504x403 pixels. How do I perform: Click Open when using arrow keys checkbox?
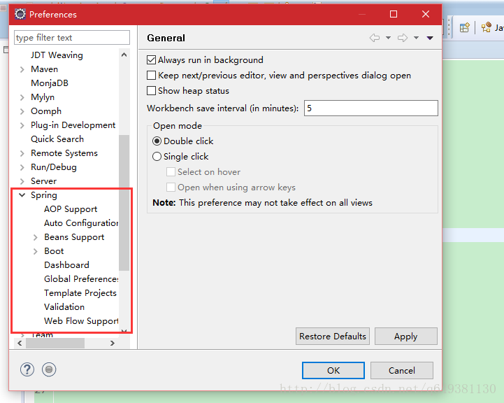point(171,188)
